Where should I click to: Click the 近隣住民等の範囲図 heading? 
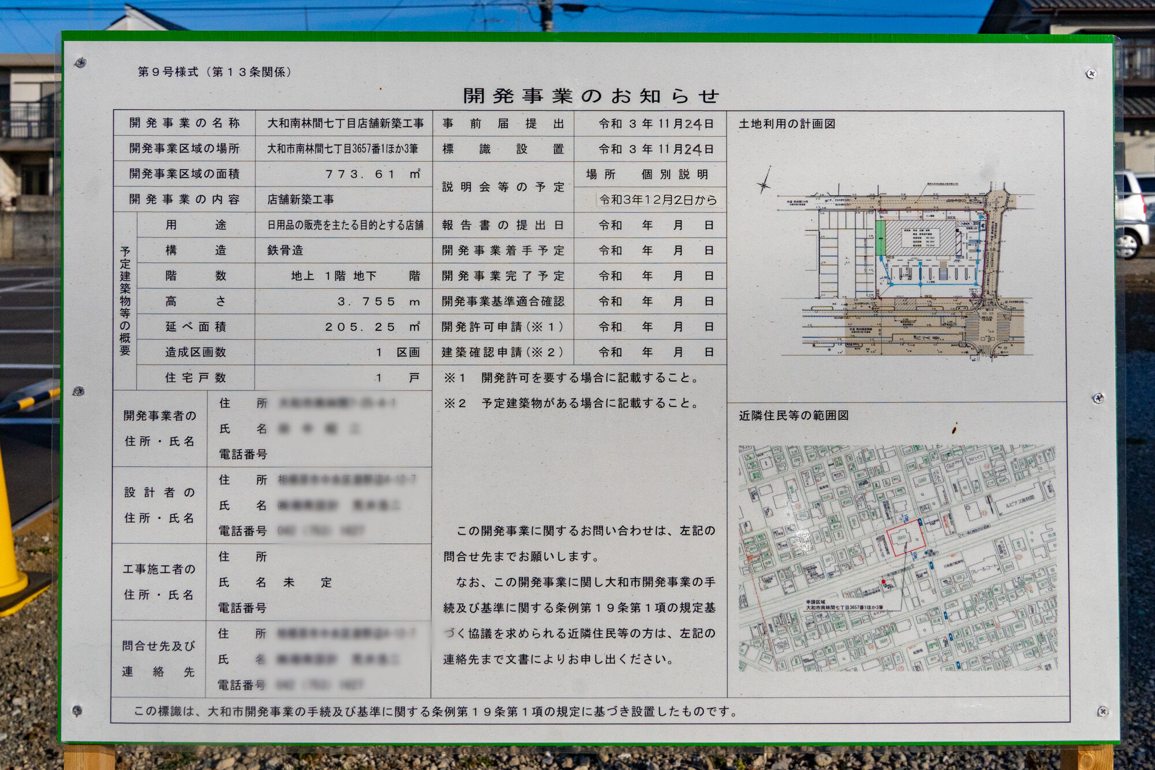pyautogui.click(x=793, y=415)
